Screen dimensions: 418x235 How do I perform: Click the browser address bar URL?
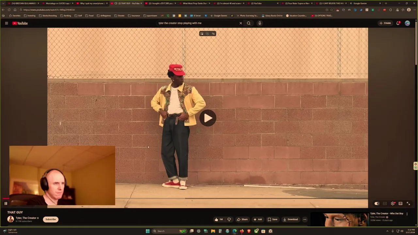click(x=49, y=10)
